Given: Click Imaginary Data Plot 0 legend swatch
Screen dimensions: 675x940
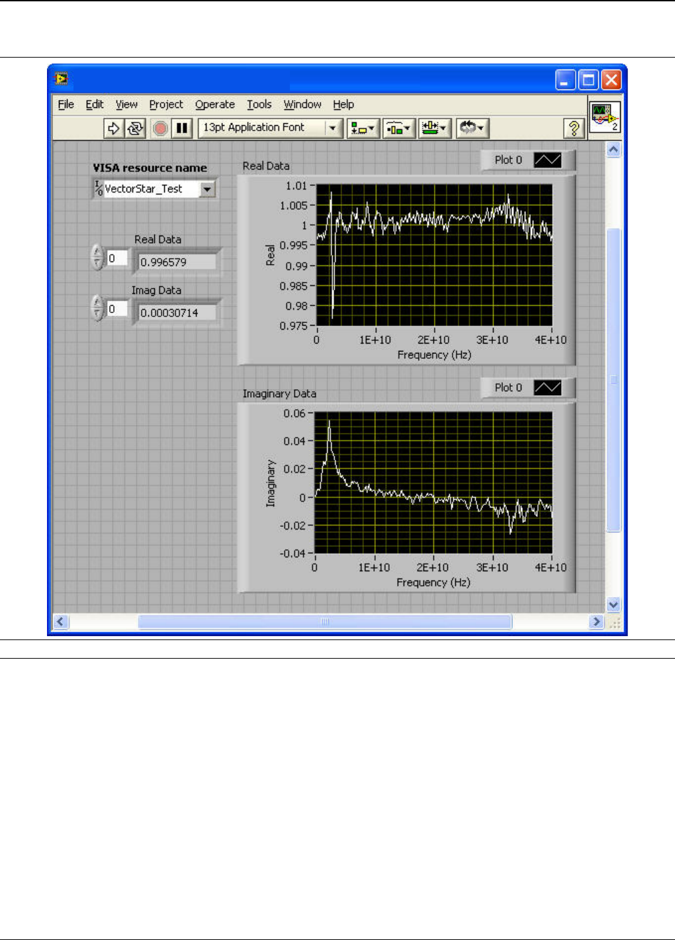Looking at the screenshot, I should [x=547, y=387].
